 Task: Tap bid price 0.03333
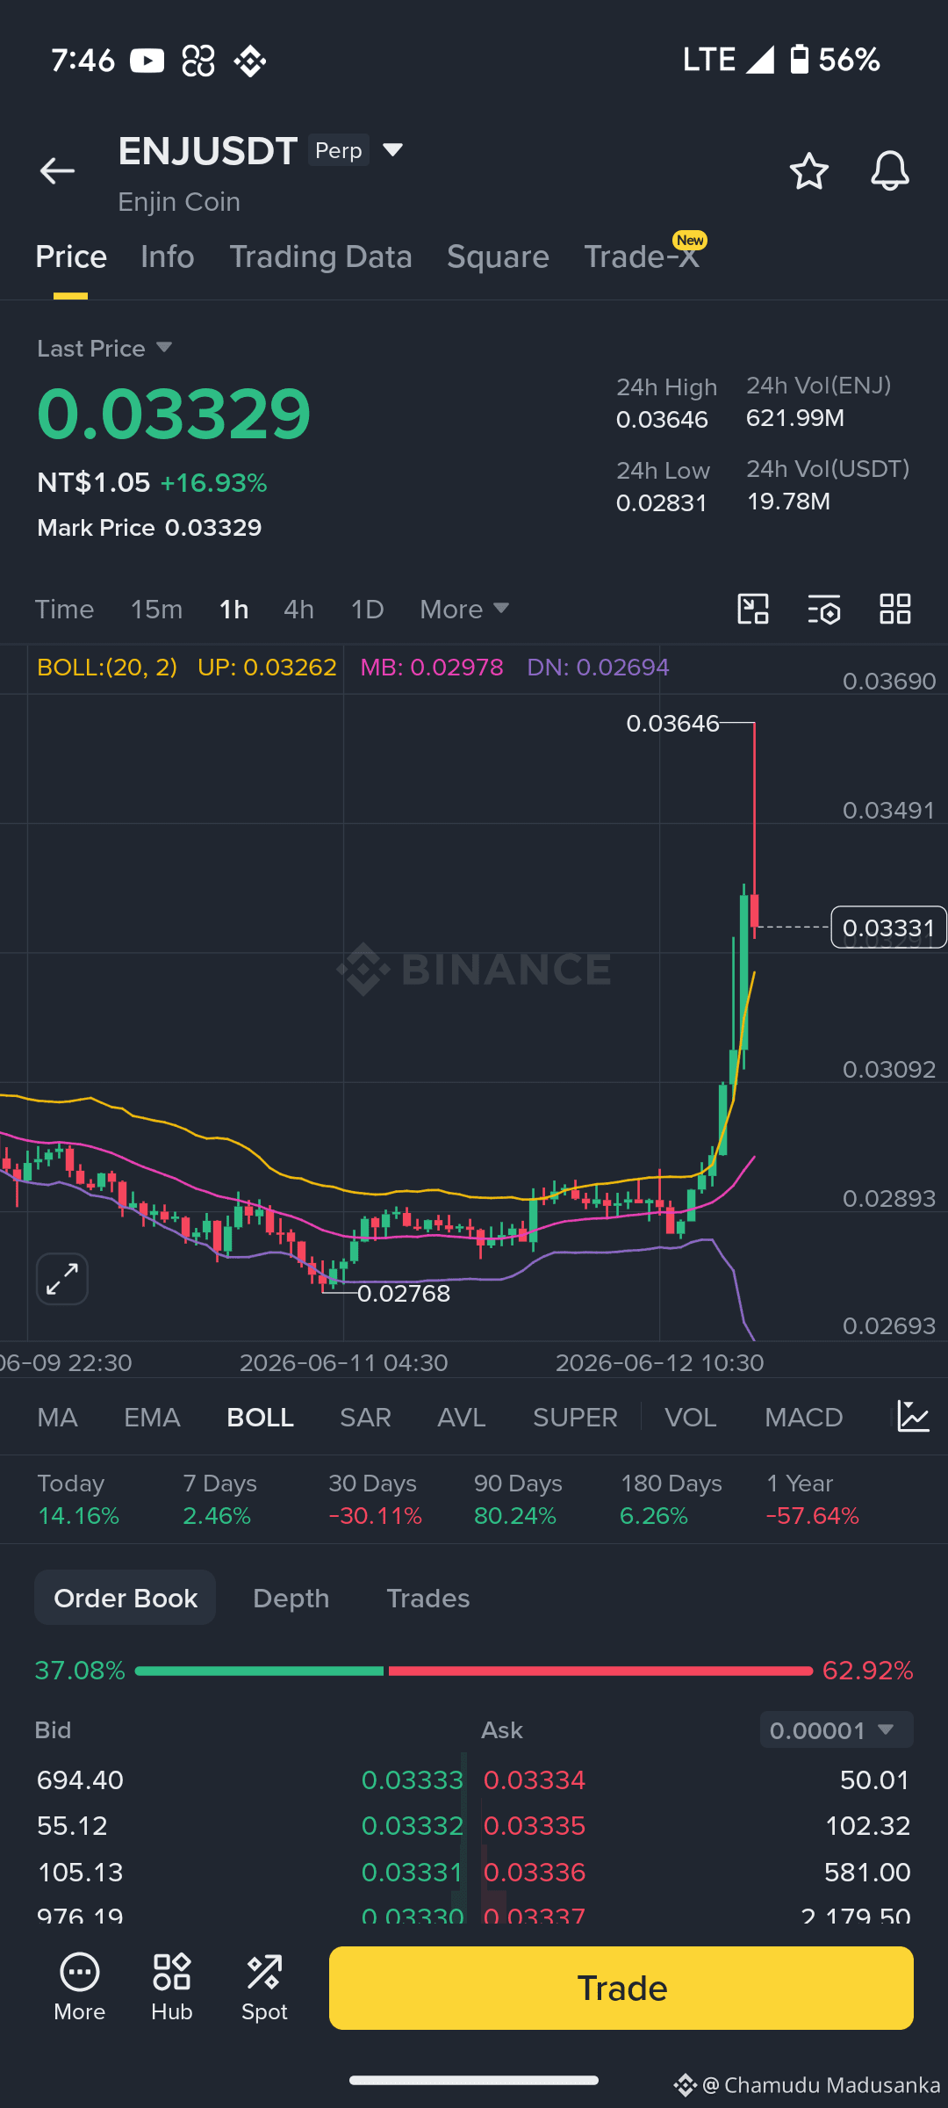point(412,1780)
